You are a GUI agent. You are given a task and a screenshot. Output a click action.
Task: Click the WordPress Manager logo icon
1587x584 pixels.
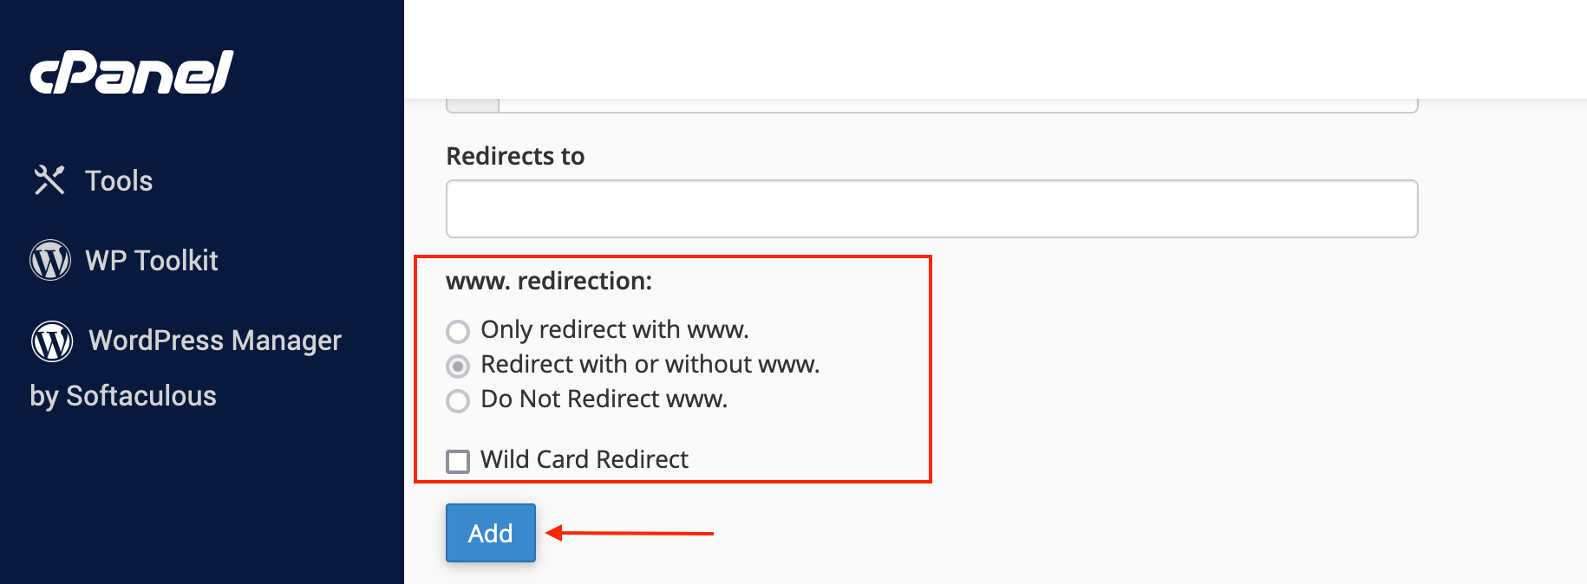(x=52, y=341)
